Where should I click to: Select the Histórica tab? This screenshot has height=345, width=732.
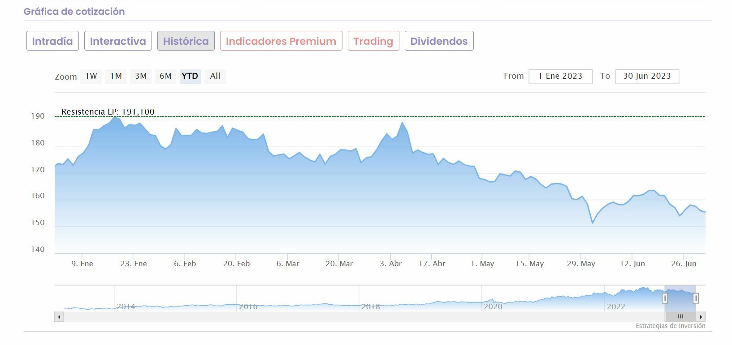[x=186, y=41]
